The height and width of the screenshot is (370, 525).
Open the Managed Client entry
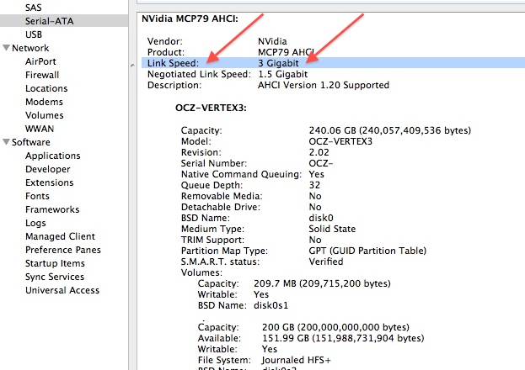(60, 236)
